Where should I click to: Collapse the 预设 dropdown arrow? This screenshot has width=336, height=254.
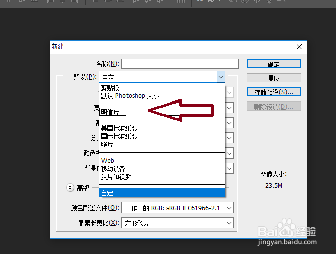pyautogui.click(x=221, y=77)
